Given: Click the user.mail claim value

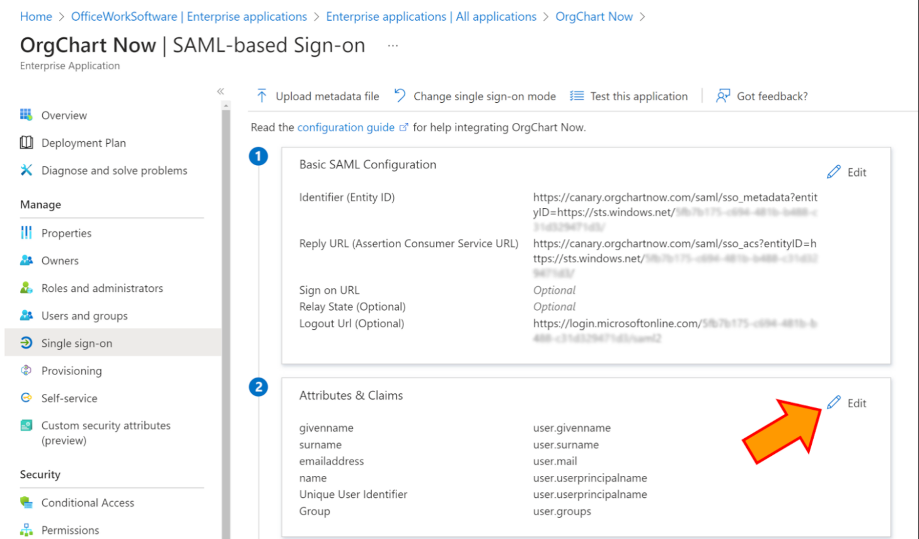Looking at the screenshot, I should tap(555, 461).
